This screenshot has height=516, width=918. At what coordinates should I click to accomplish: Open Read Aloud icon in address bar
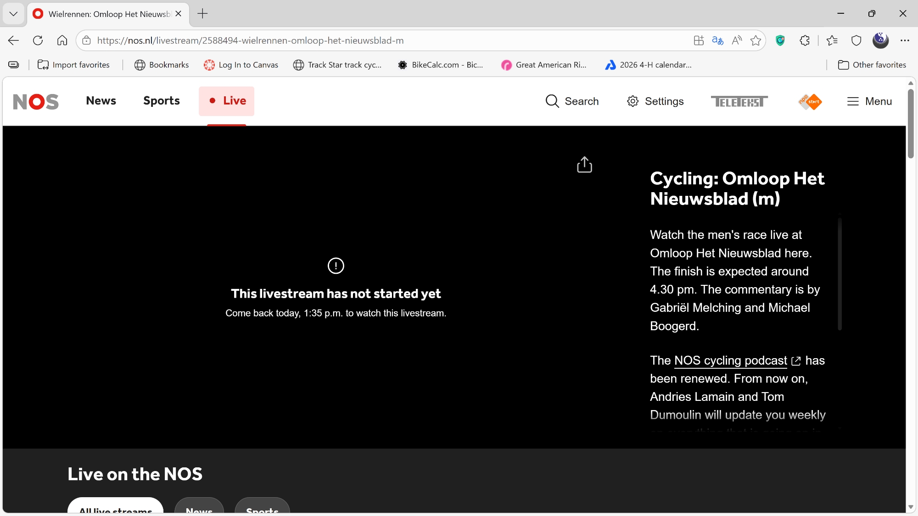[x=737, y=40]
